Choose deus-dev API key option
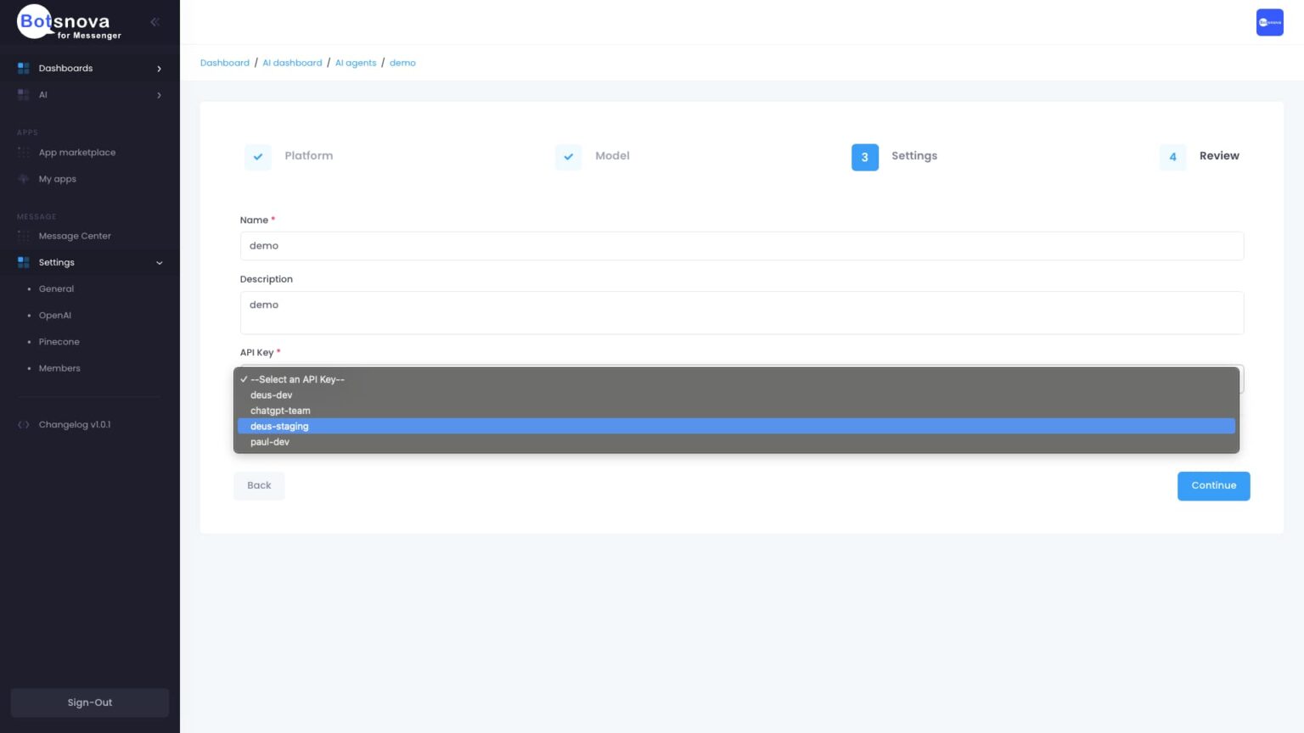 pos(272,395)
